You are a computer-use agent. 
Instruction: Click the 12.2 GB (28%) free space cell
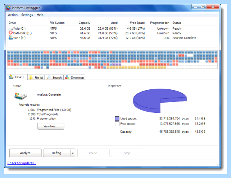(135, 38)
